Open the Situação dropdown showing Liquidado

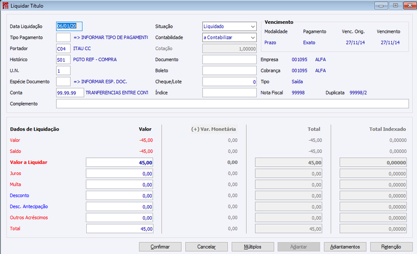[x=229, y=26]
